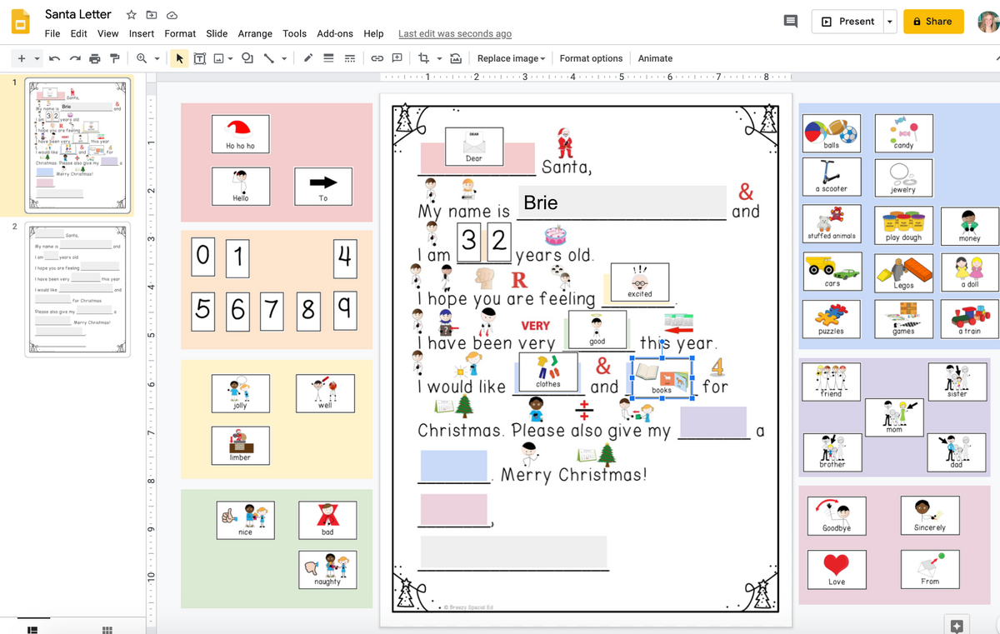Viewport: 1000px width, 634px height.
Task: Pick the Line drawing tool
Action: pyautogui.click(x=267, y=58)
